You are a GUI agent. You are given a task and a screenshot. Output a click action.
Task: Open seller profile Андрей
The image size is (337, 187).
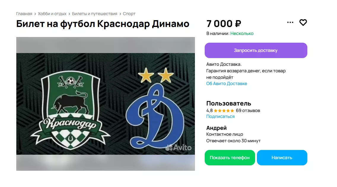pos(216,128)
